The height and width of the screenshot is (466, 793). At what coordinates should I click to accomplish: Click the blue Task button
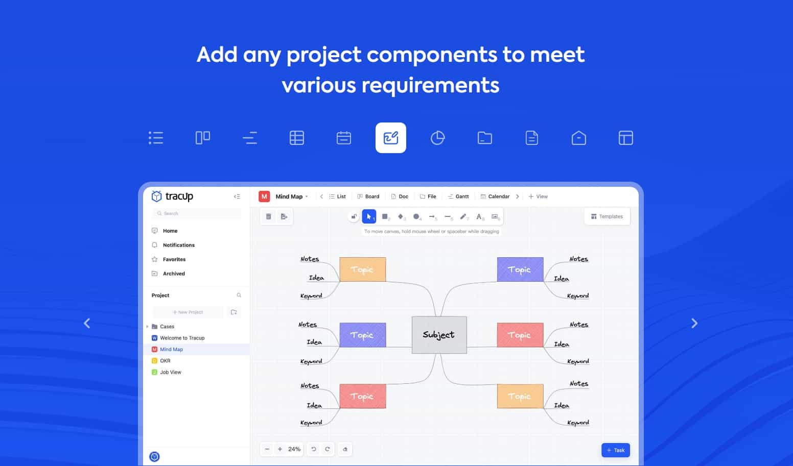616,450
